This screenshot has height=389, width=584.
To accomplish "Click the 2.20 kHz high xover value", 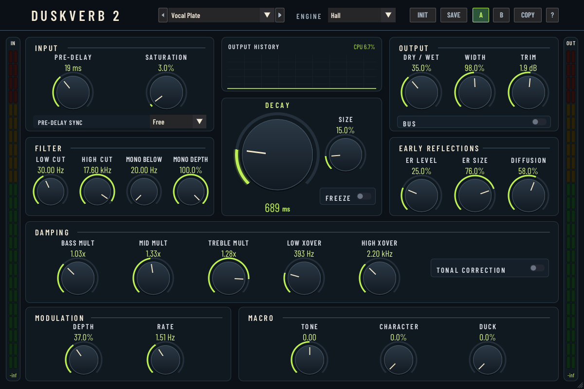I will coord(380,254).
